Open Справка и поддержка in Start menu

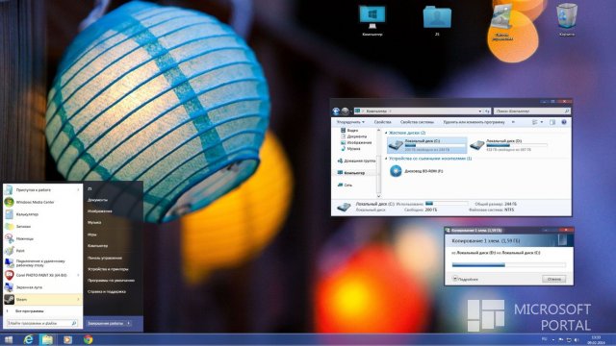click(x=107, y=292)
